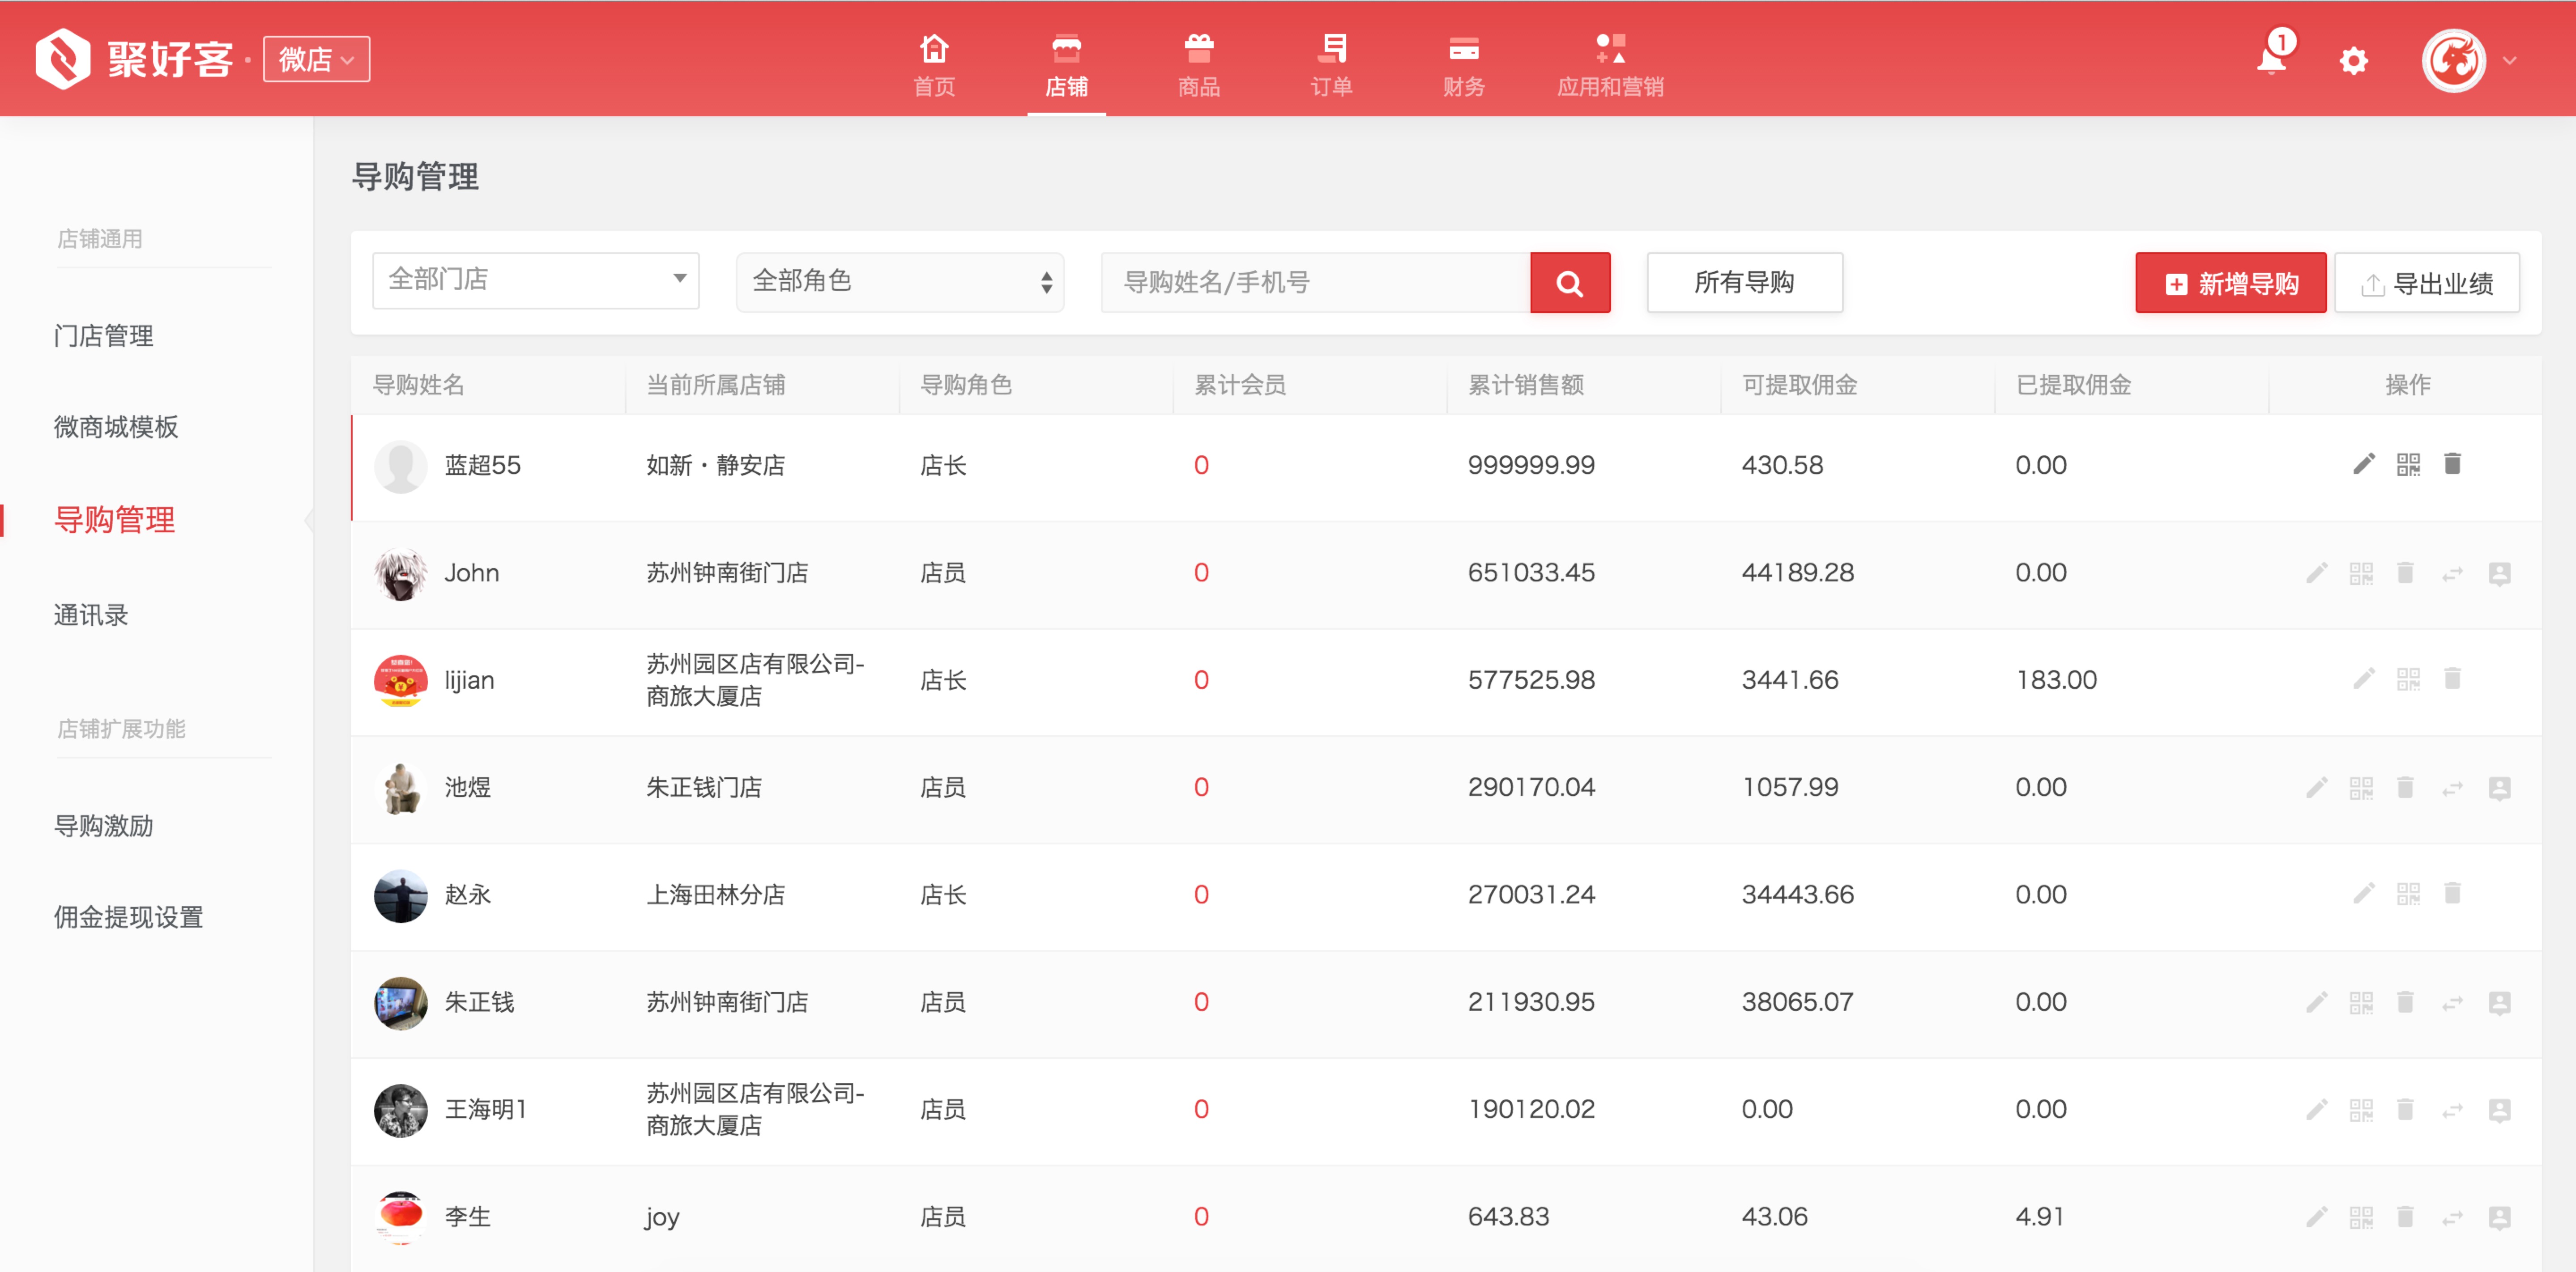The width and height of the screenshot is (2576, 1272).
Task: Delete 王海明1 using trash icon
Action: [x=2405, y=1109]
